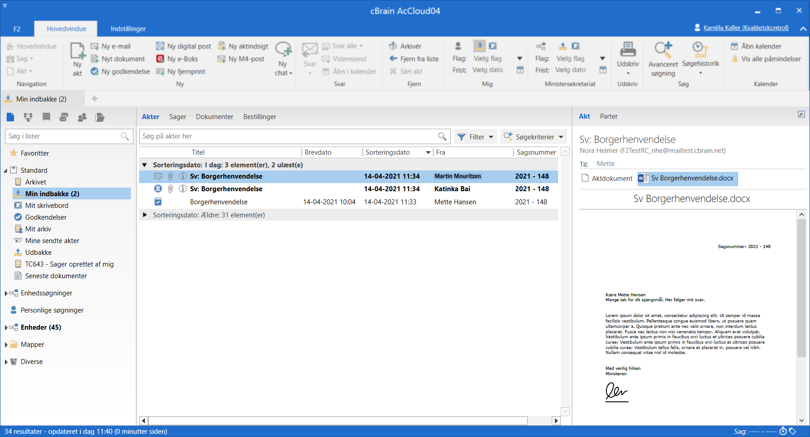Open the F2 menu tab
The width and height of the screenshot is (810, 437).
pyautogui.click(x=17, y=29)
